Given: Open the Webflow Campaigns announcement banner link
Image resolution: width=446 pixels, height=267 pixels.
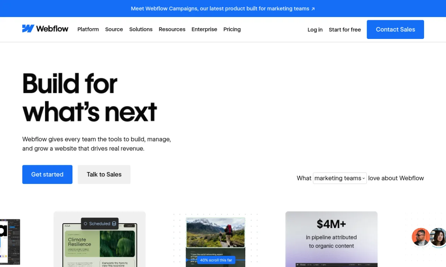Looking at the screenshot, I should pyautogui.click(x=223, y=8).
